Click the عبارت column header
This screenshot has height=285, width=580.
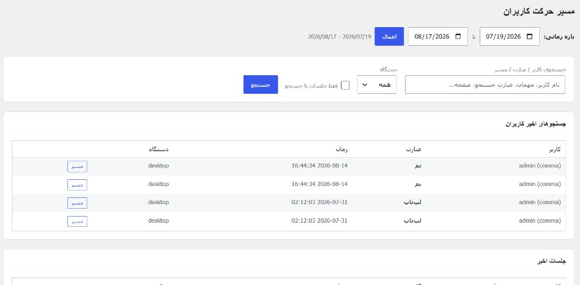414,149
